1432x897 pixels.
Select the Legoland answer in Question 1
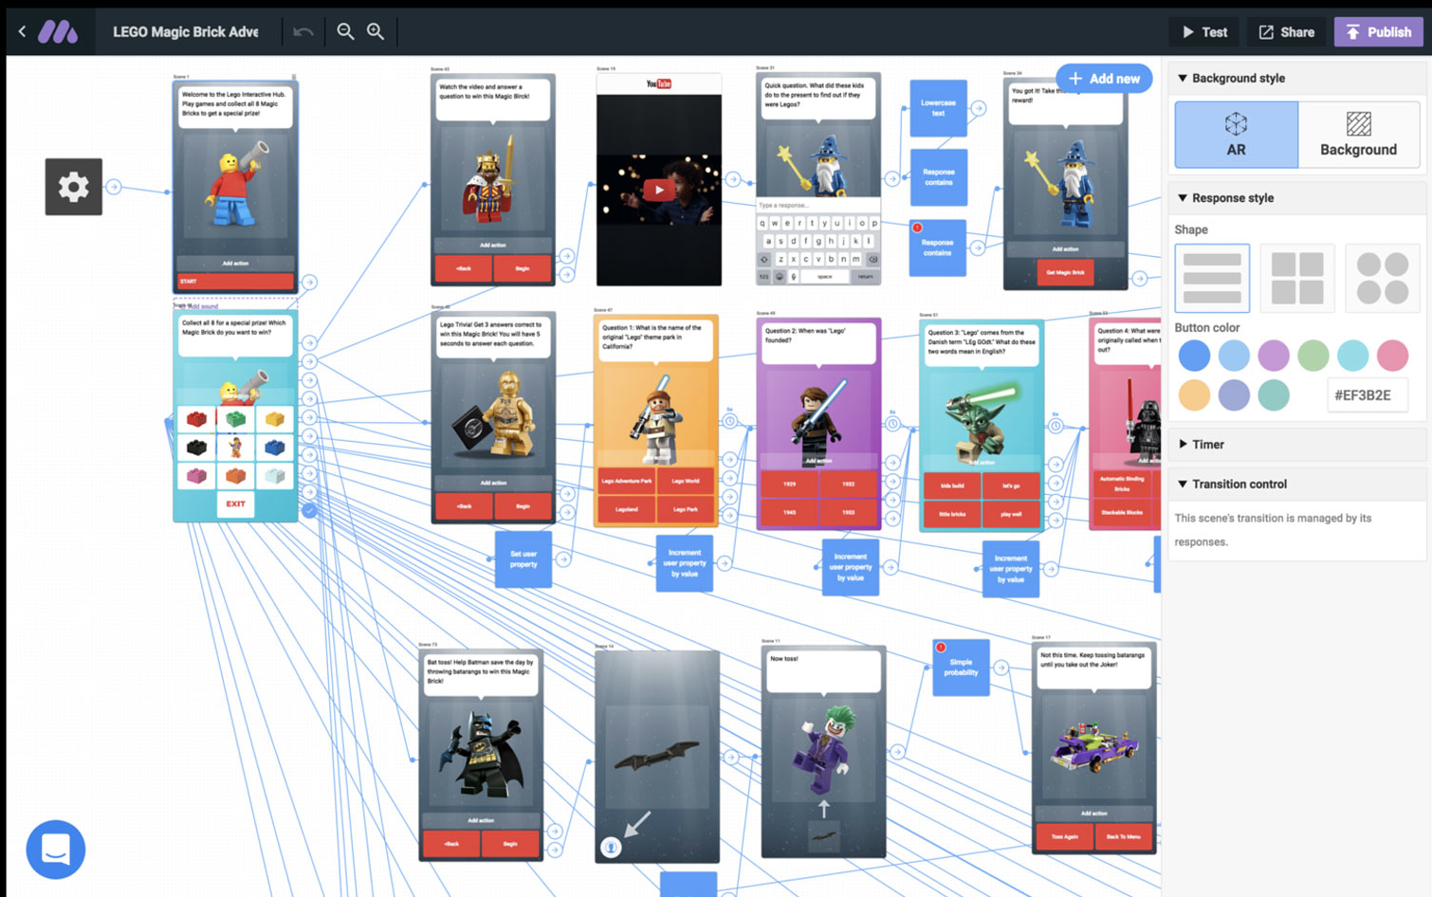point(626,509)
